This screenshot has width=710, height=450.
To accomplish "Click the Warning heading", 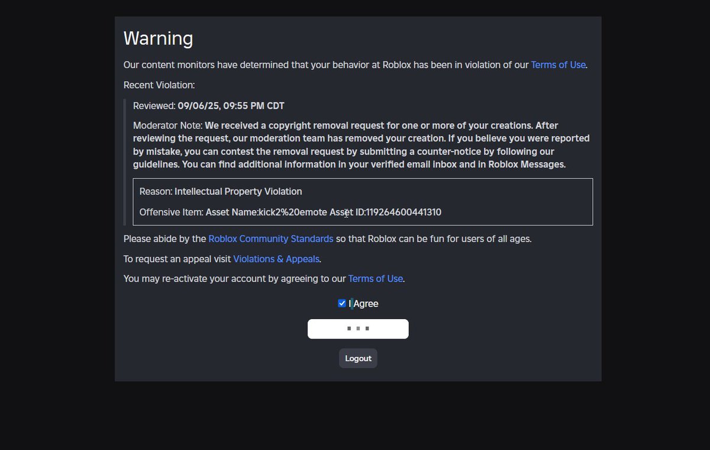I will click(x=158, y=38).
